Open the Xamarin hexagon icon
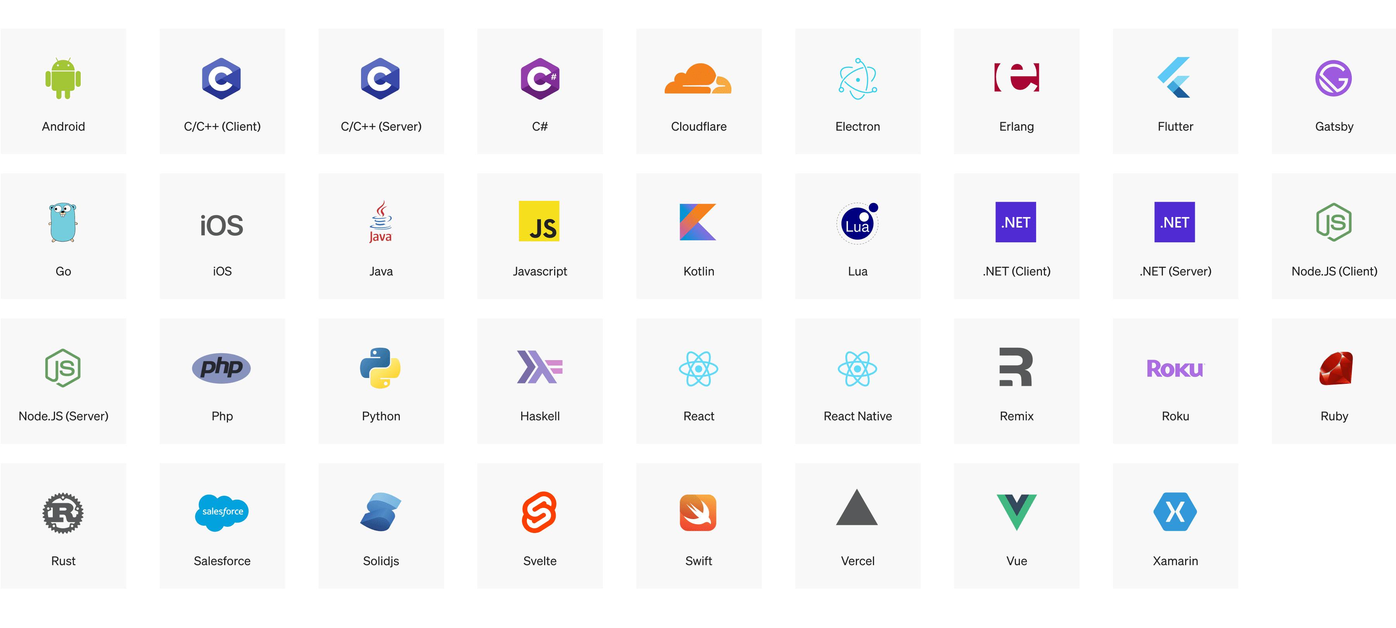This screenshot has height=628, width=1396. (x=1175, y=511)
